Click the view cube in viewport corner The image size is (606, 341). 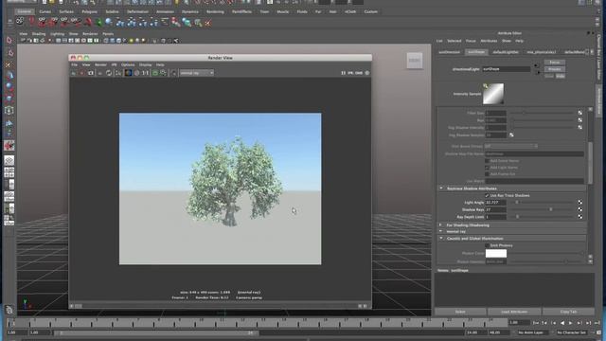click(415, 61)
